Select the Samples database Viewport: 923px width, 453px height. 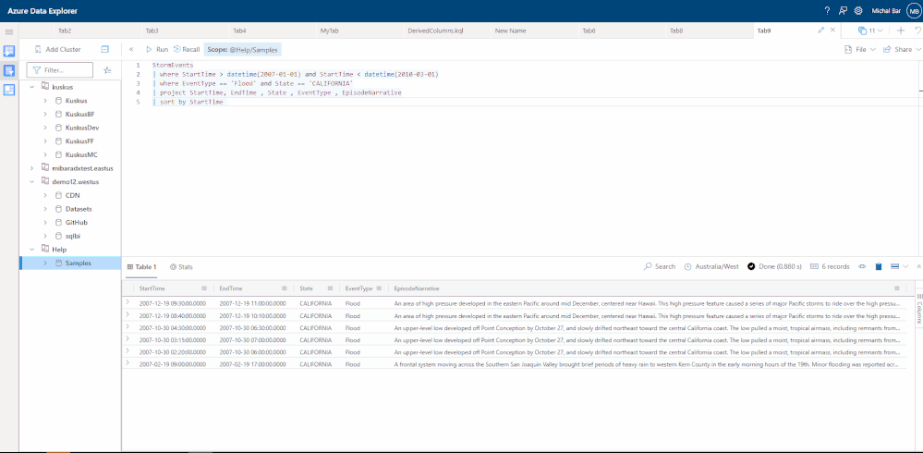coord(79,263)
